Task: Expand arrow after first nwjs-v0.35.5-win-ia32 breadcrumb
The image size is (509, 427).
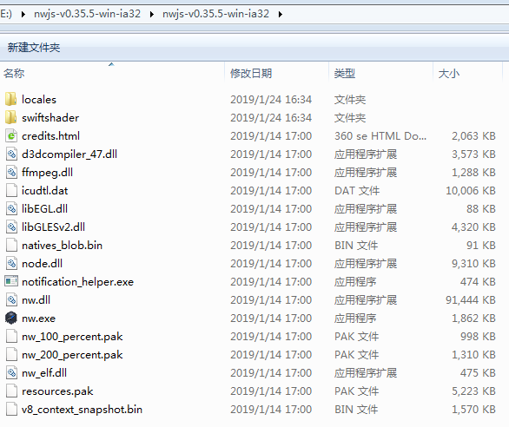Action: pyautogui.click(x=152, y=14)
